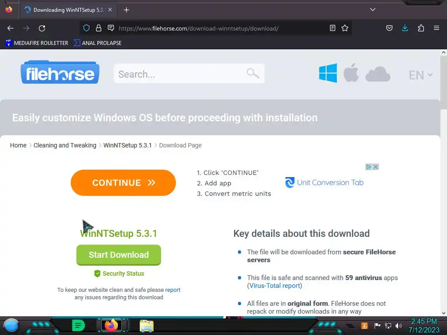Viewport: 447px width, 335px height.
Task: Click the orange CONTINUE button
Action: [x=123, y=183]
